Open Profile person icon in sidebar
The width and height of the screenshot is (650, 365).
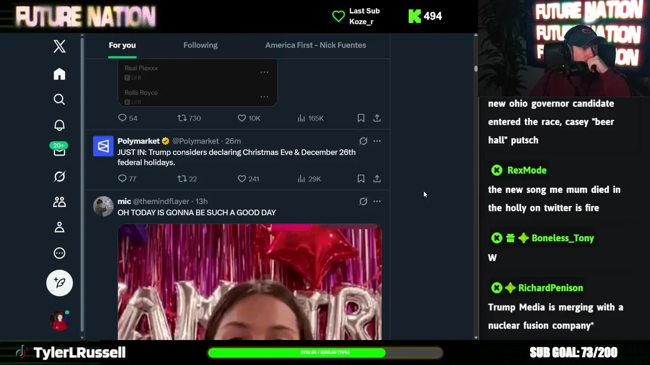pos(59,227)
